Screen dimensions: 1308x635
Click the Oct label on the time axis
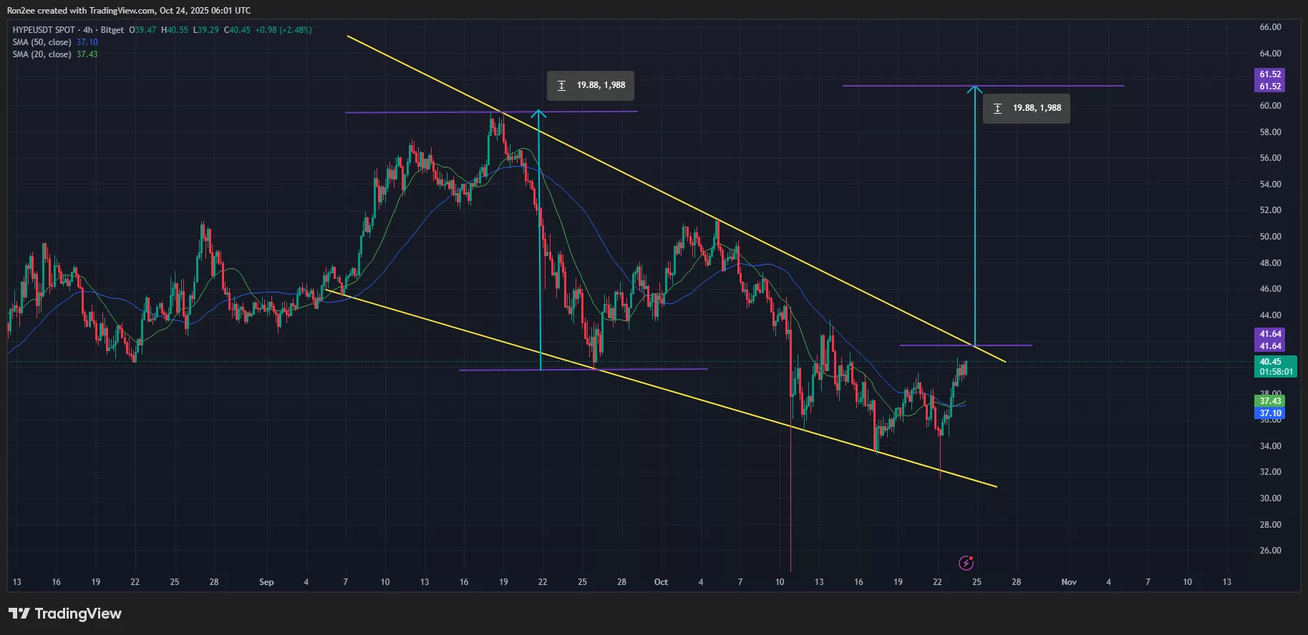pos(661,582)
